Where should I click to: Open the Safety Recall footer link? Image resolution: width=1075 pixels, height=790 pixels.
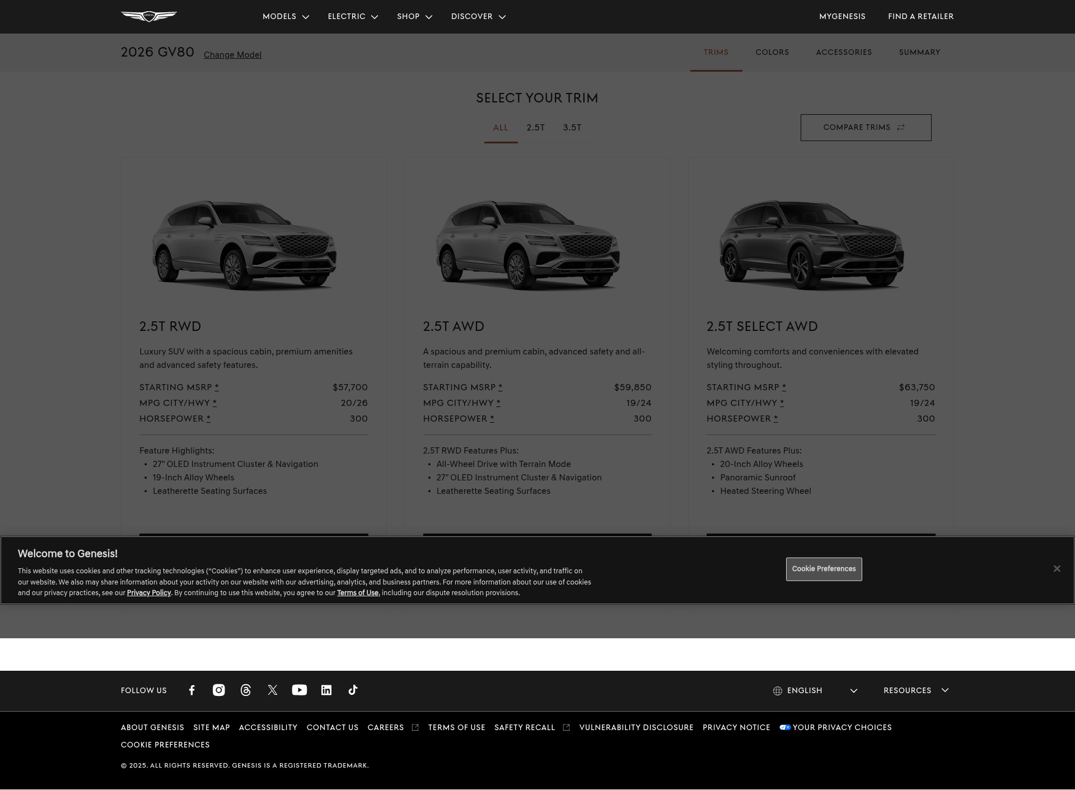pos(525,728)
